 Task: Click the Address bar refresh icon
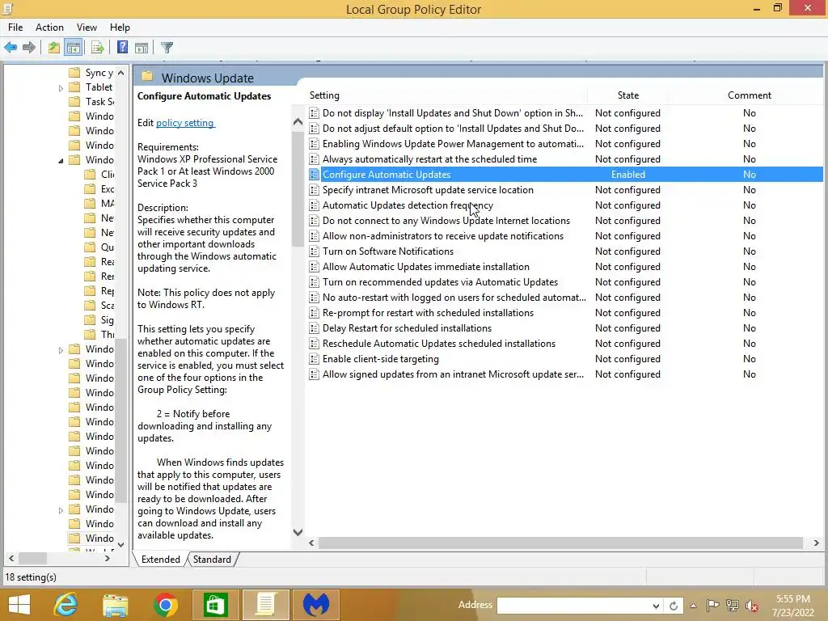point(674,606)
